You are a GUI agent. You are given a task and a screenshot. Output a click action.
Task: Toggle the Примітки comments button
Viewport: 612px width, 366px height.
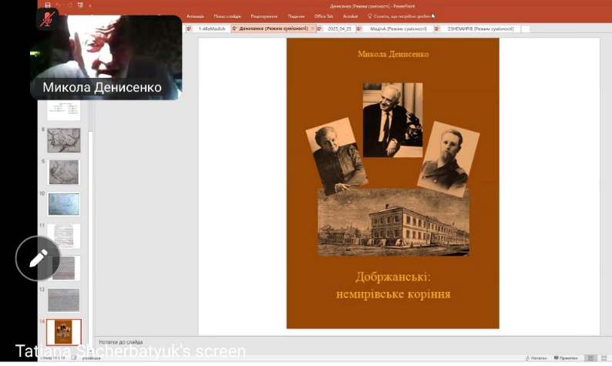(x=567, y=358)
